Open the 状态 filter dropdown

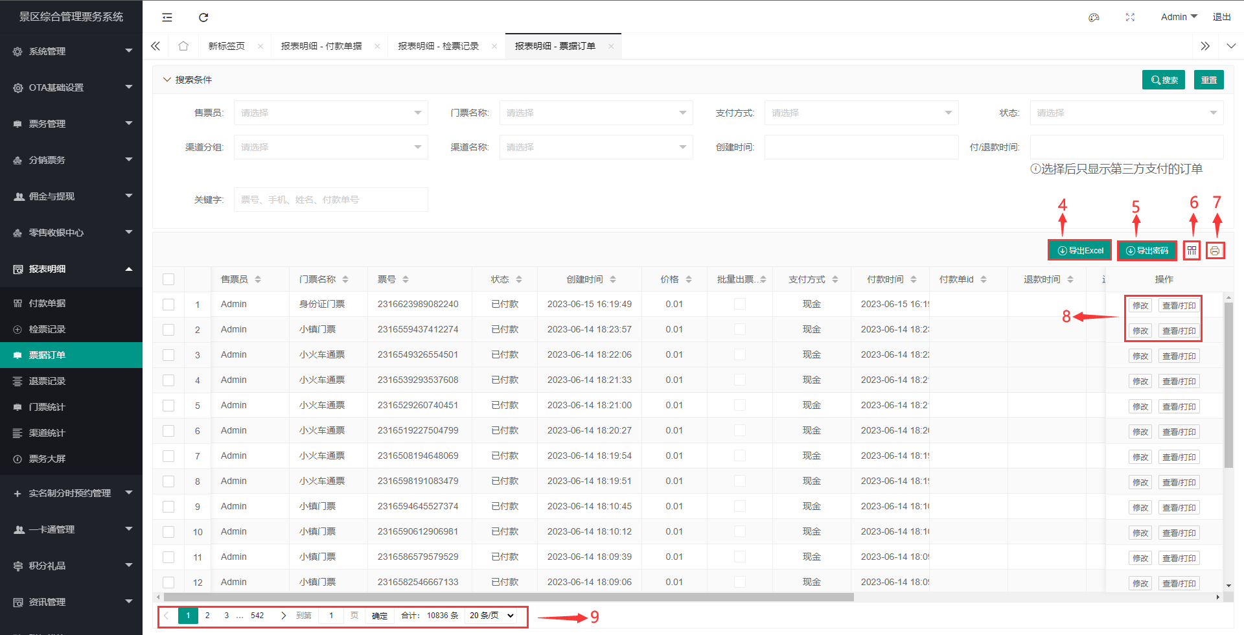click(1127, 113)
